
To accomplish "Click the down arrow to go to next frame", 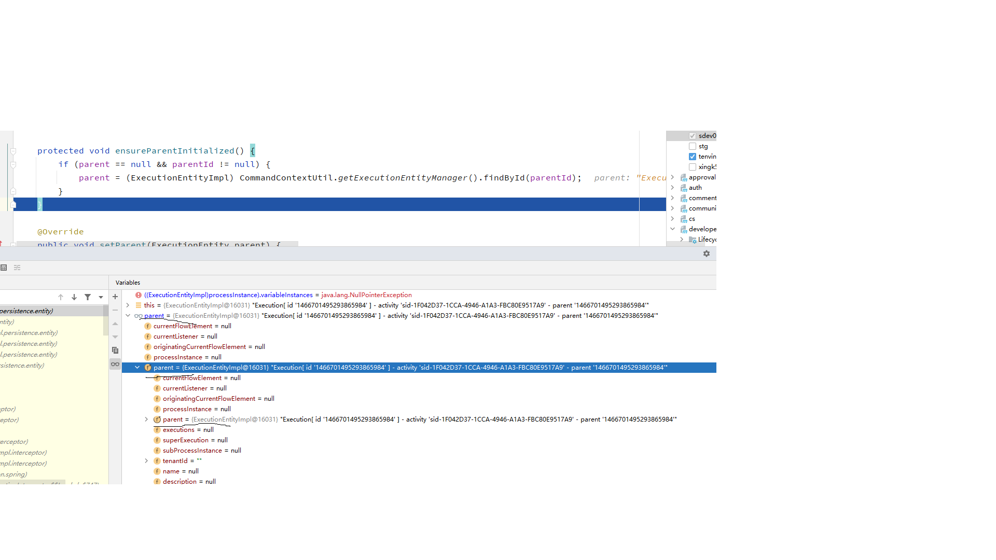I will [x=74, y=297].
